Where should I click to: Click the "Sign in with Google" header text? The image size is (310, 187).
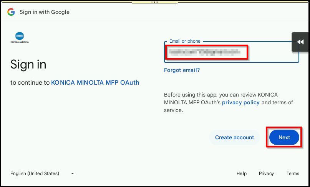pyautogui.click(x=45, y=12)
